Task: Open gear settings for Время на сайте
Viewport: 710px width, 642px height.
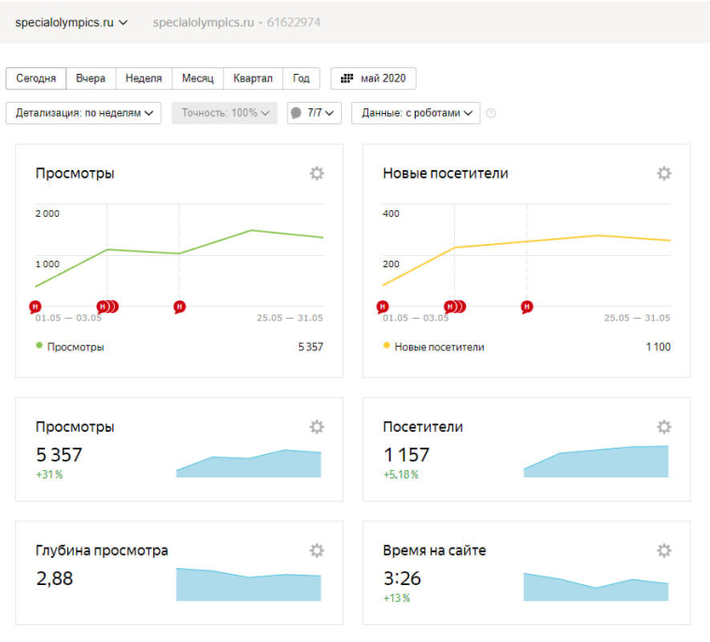Action: [664, 550]
